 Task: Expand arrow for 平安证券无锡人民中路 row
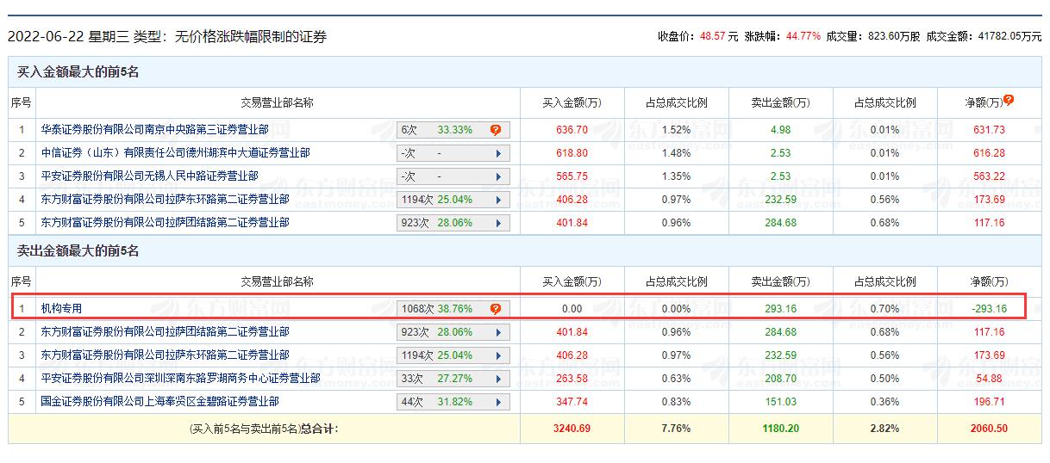point(498,176)
